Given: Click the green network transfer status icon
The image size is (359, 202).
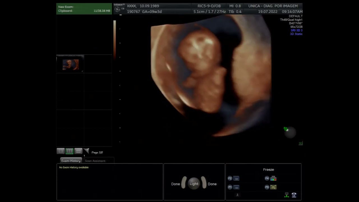Looking at the screenshot, I should (287, 195).
